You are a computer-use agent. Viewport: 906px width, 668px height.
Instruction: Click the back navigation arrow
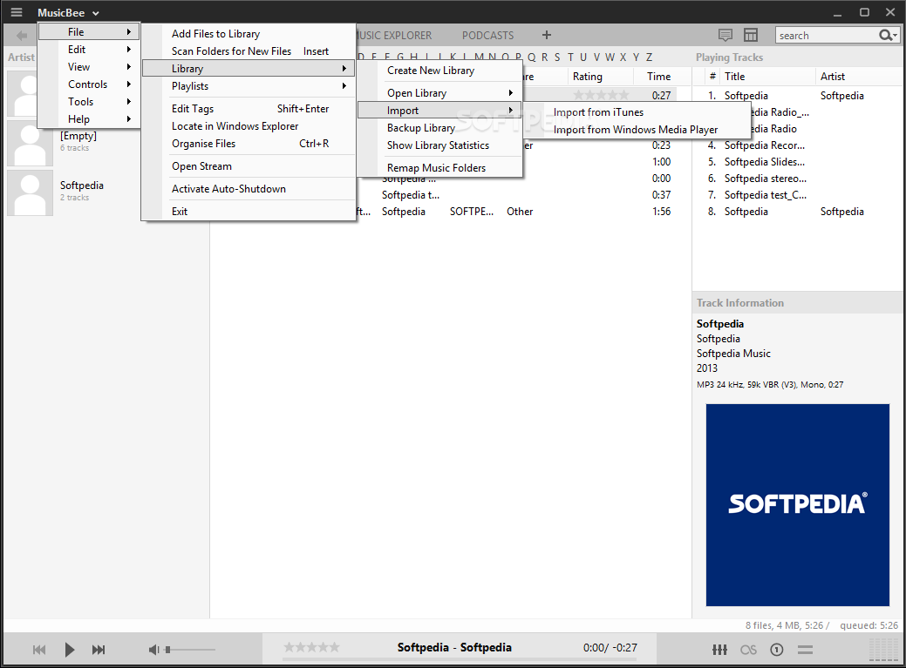22,36
